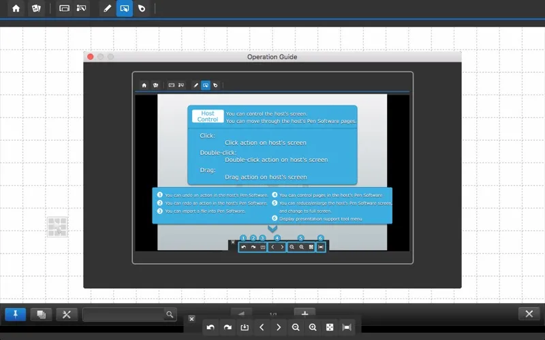Viewport: 545px width, 340px height.
Task: Click the Home icon in top toolbar
Action: (x=16, y=9)
